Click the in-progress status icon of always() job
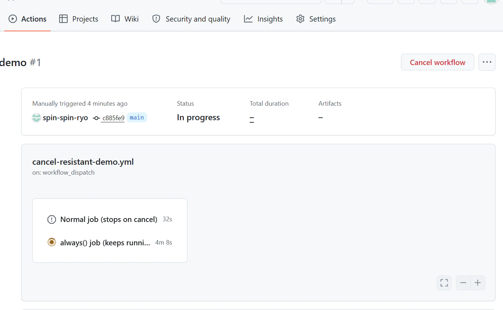Image resolution: width=503 pixels, height=310 pixels. coord(52,242)
